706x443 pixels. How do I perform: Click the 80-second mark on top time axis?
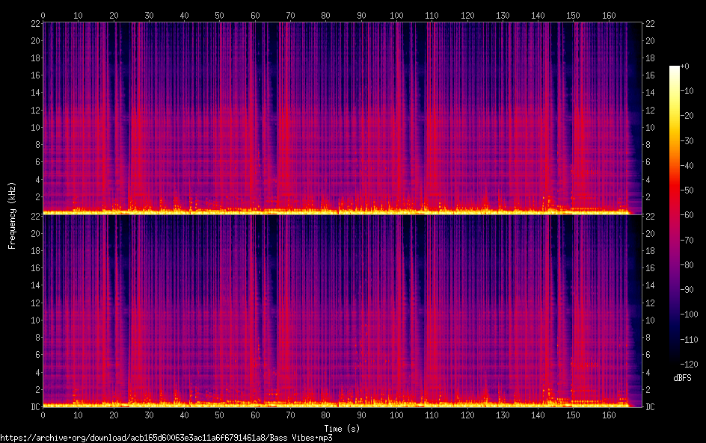coord(325,15)
